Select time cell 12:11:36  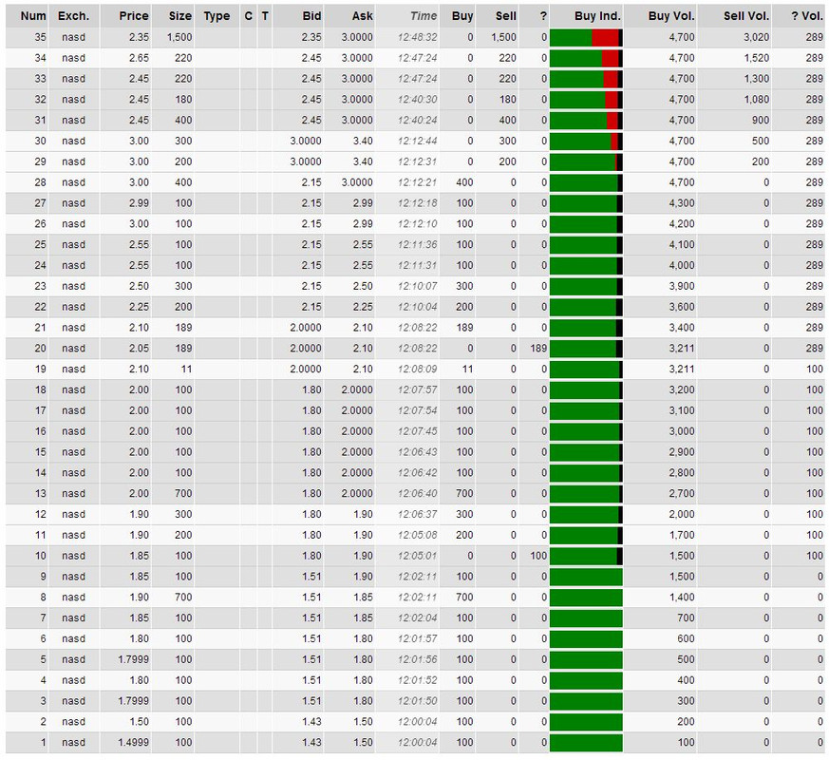[x=417, y=245]
